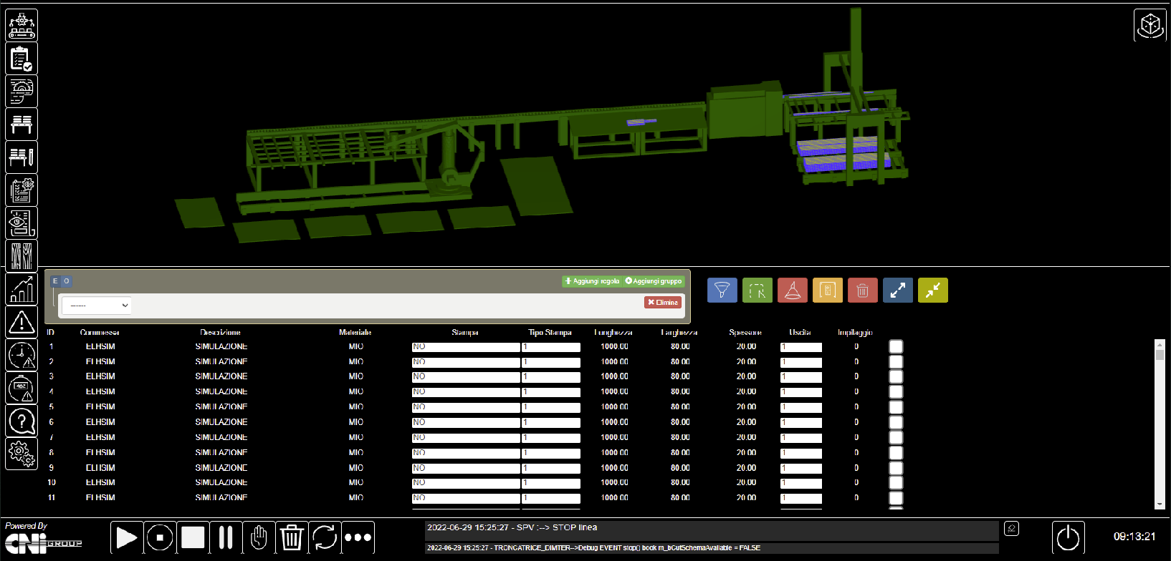Click the hand manual mode icon
The image size is (1171, 561).
[x=259, y=537]
